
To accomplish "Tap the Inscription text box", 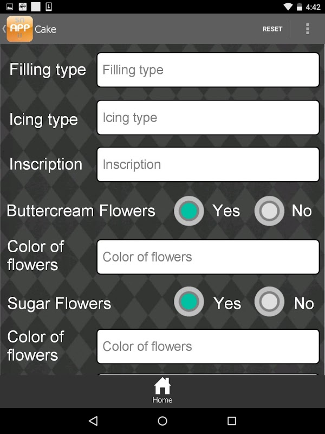I will tap(208, 164).
